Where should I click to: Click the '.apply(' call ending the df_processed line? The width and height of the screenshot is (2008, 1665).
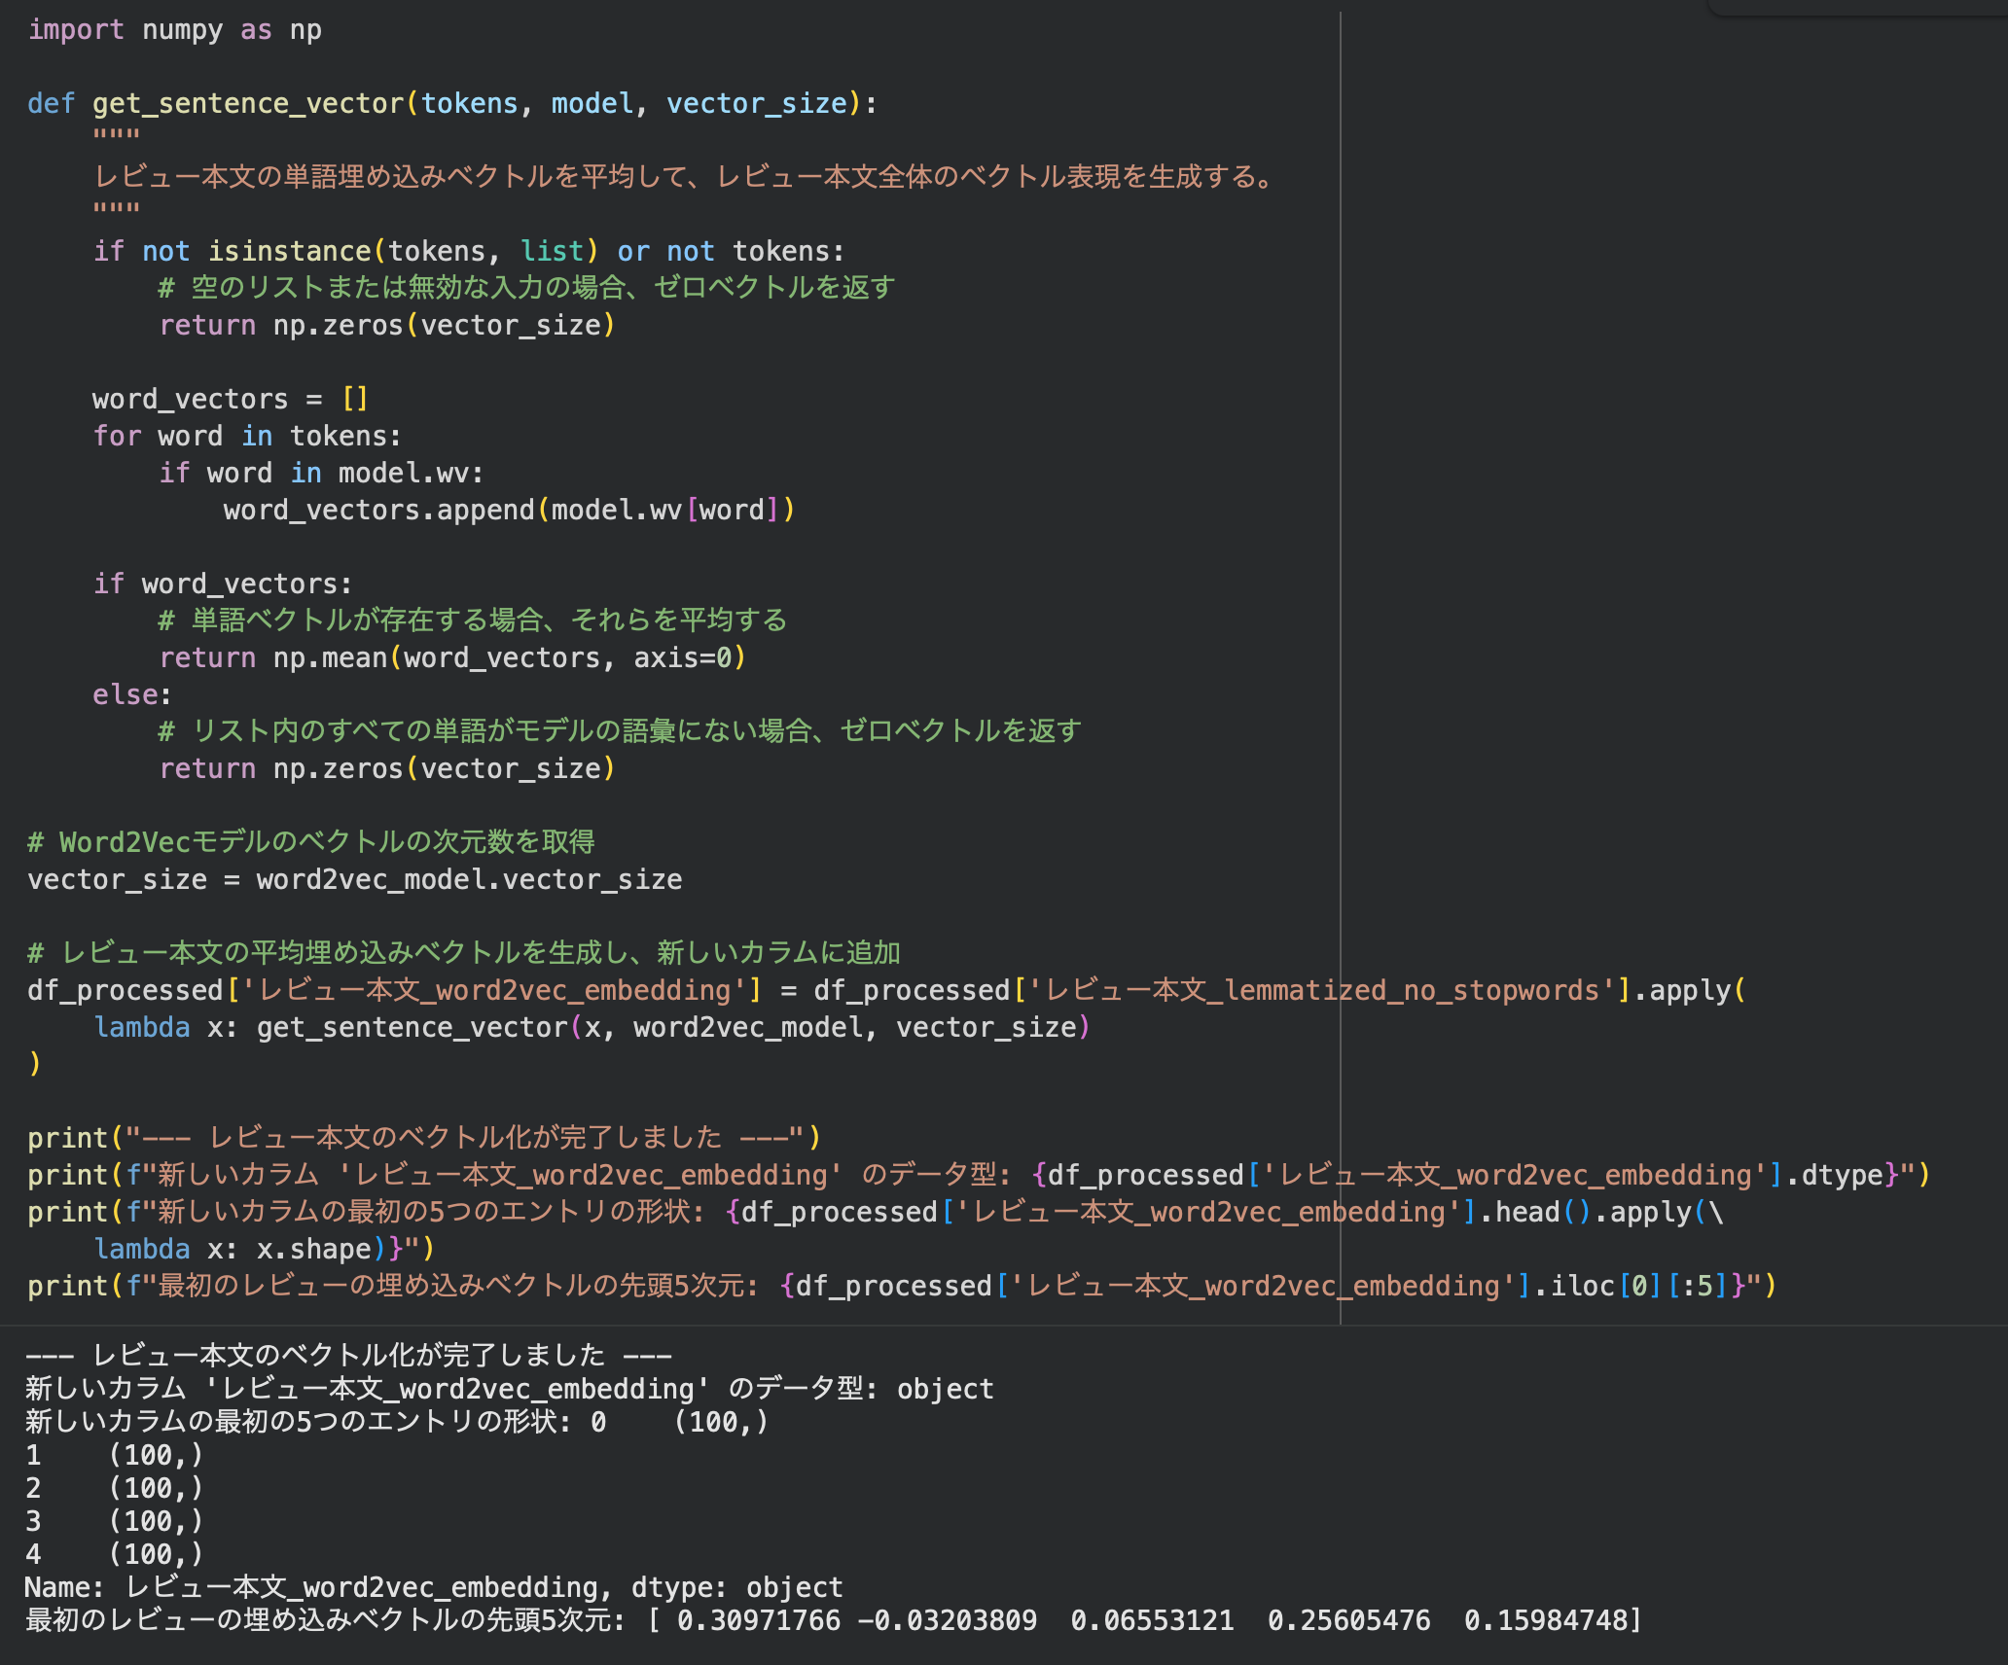click(1690, 991)
